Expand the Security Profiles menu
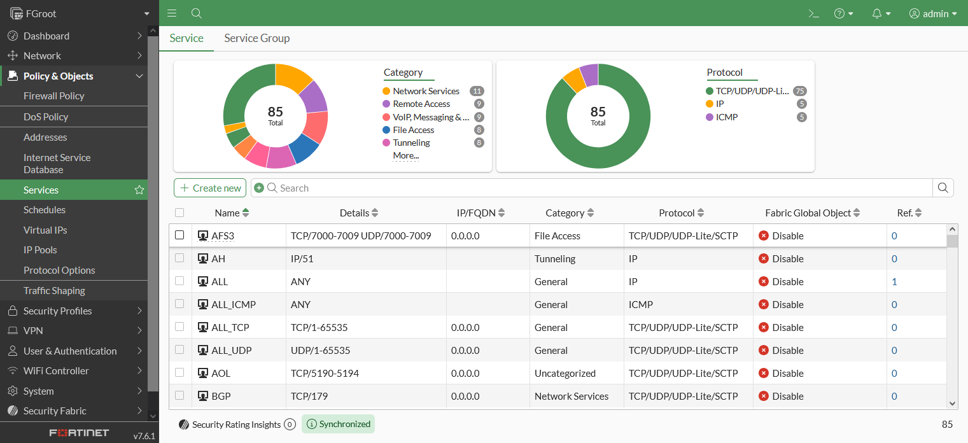Viewport: 968px width, 443px height. [74, 311]
